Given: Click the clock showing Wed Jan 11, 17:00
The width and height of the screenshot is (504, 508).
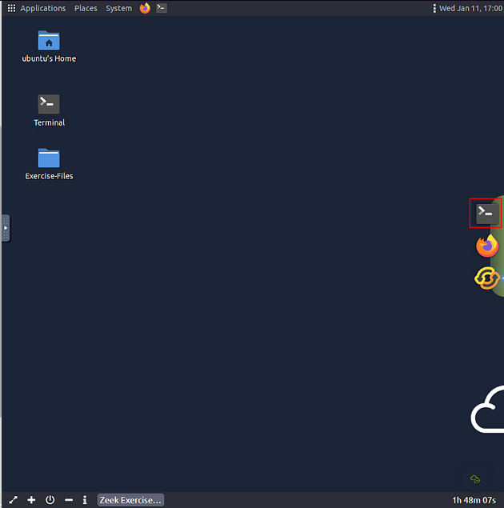Looking at the screenshot, I should coord(470,8).
